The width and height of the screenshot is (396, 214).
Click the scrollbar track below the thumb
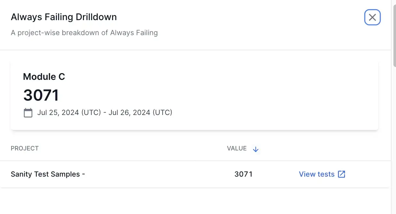(x=394, y=144)
